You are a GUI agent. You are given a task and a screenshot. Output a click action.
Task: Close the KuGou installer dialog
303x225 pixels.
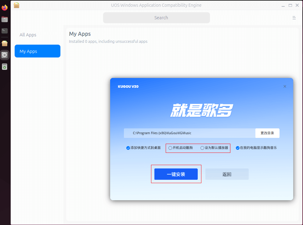tap(285, 86)
